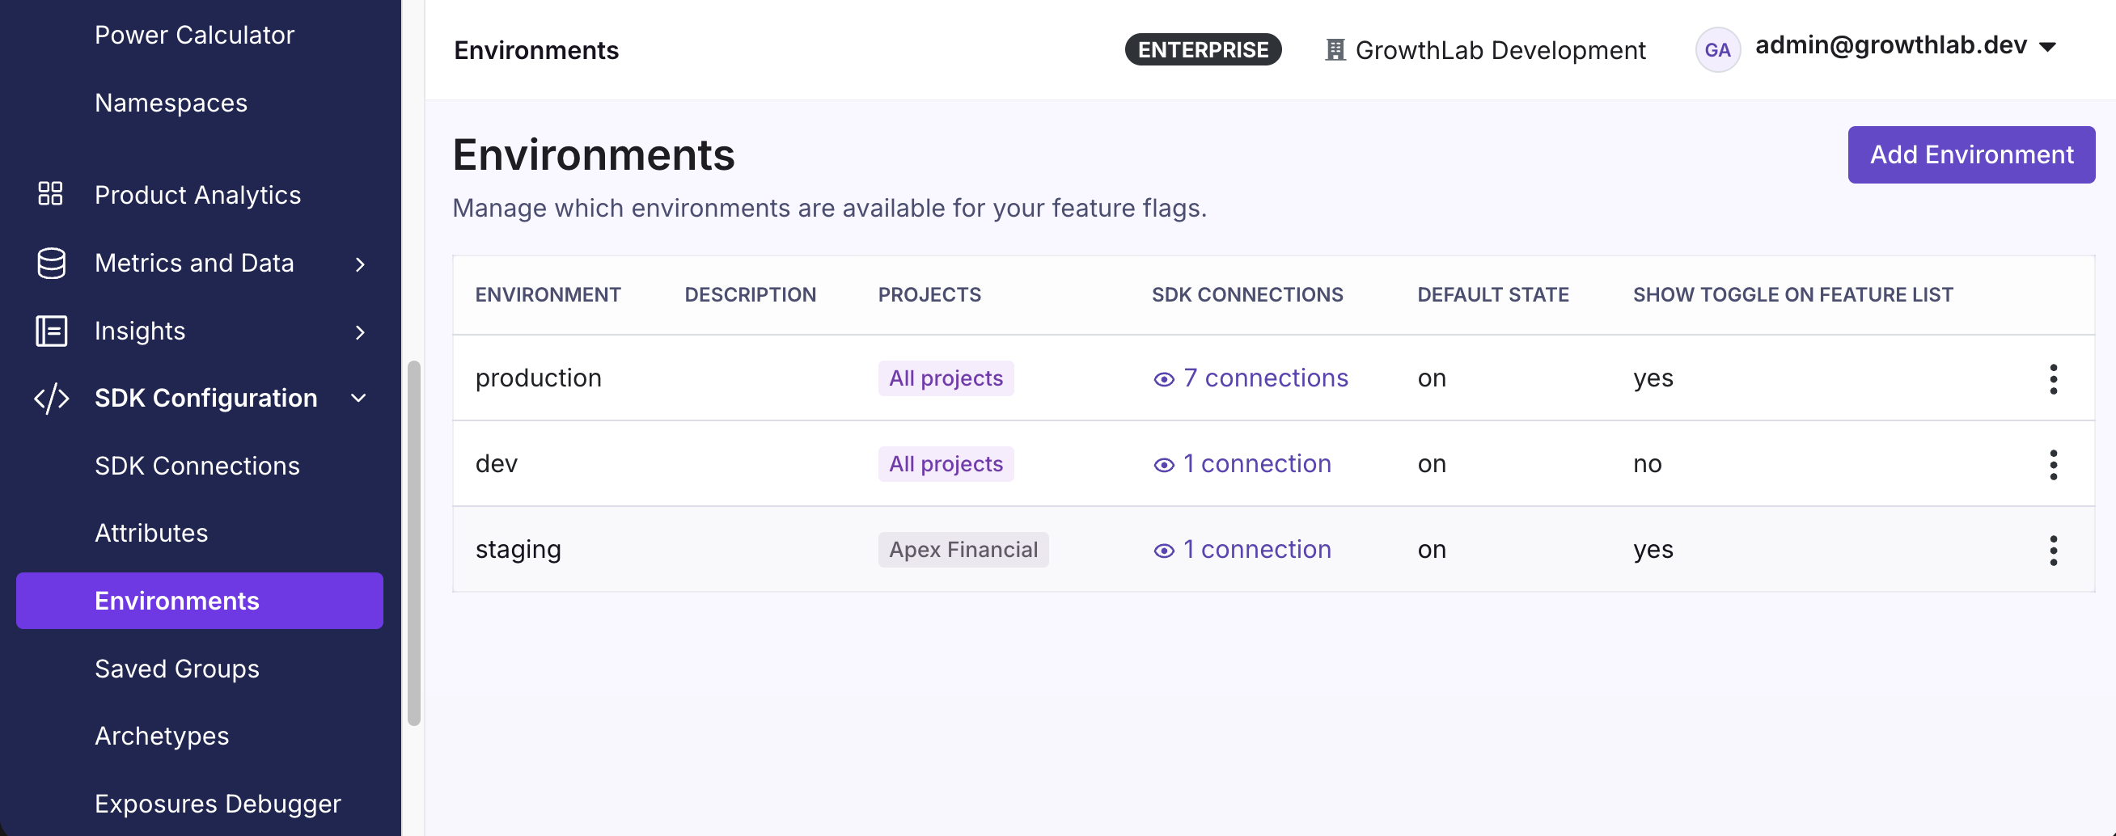
Task: Go to SDK Connections in sidebar
Action: point(197,466)
